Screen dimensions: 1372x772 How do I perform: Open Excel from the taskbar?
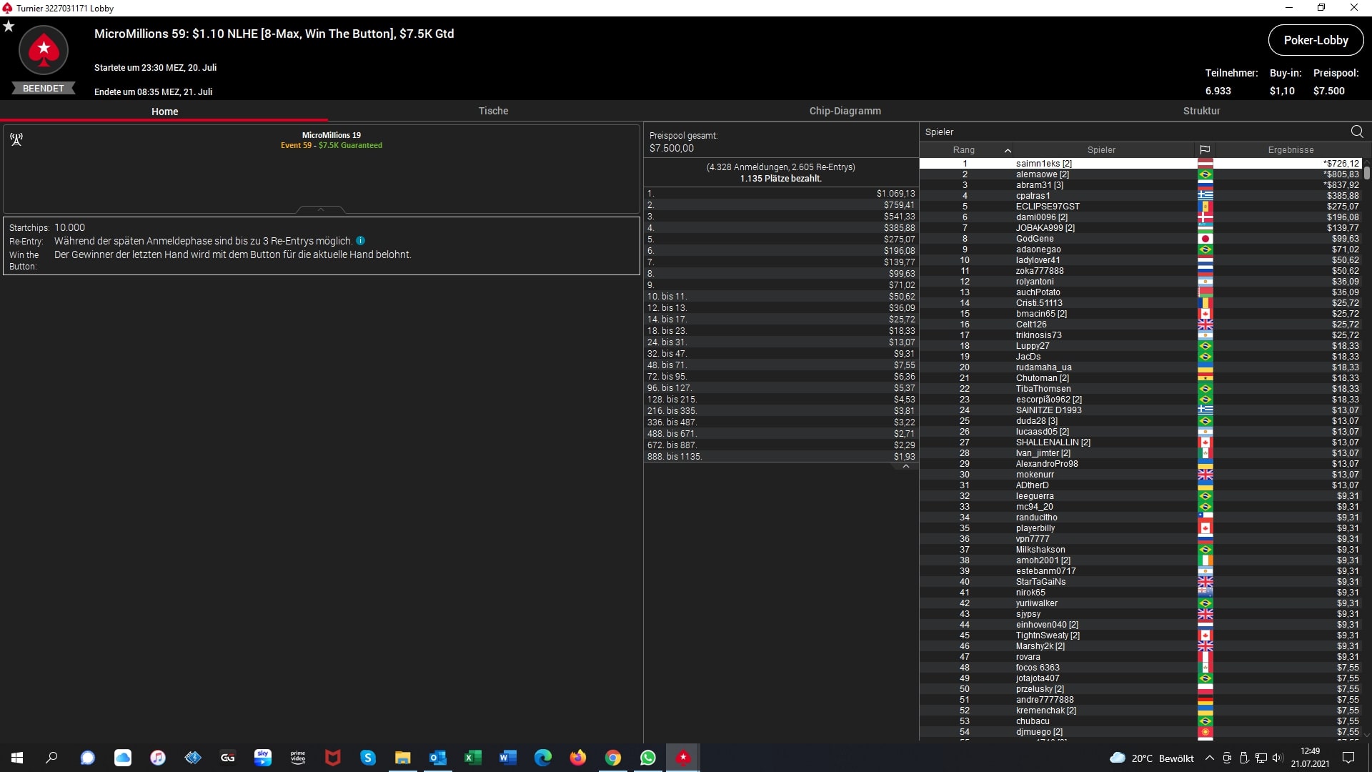tap(473, 758)
